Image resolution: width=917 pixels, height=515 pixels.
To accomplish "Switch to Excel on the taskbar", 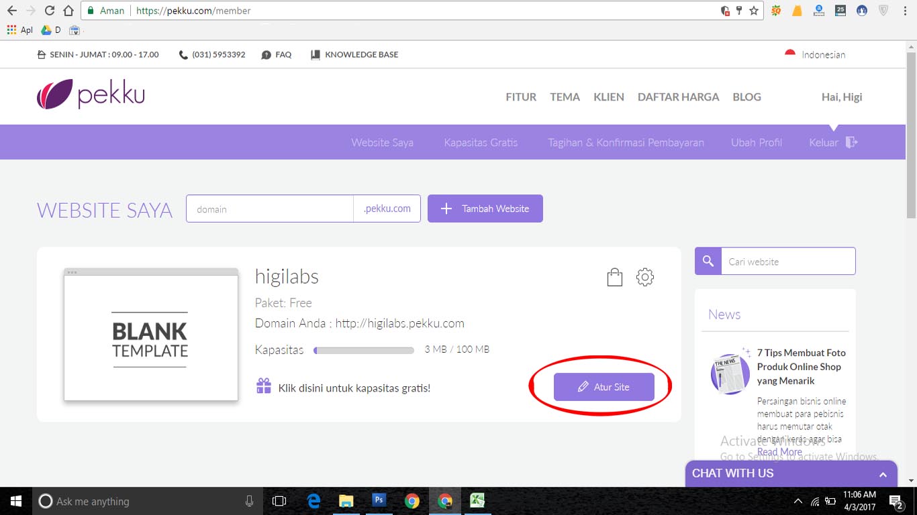I will click(x=477, y=501).
